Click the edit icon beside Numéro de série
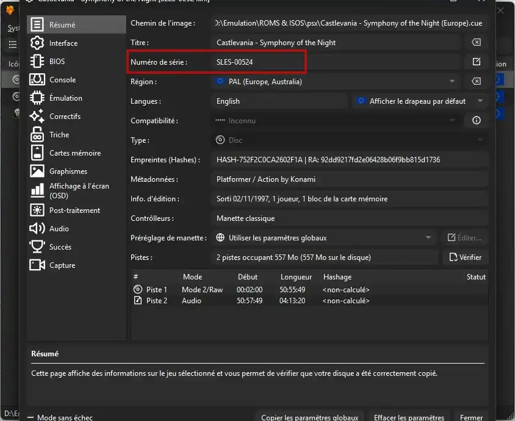This screenshot has width=515, height=421. point(476,62)
